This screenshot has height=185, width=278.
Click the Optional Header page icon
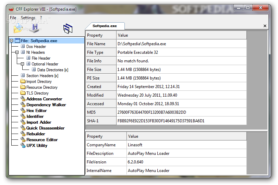pos(28,64)
